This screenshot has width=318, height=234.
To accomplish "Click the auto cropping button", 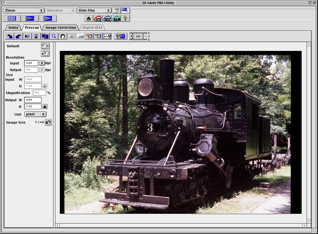I will (x=107, y=36).
